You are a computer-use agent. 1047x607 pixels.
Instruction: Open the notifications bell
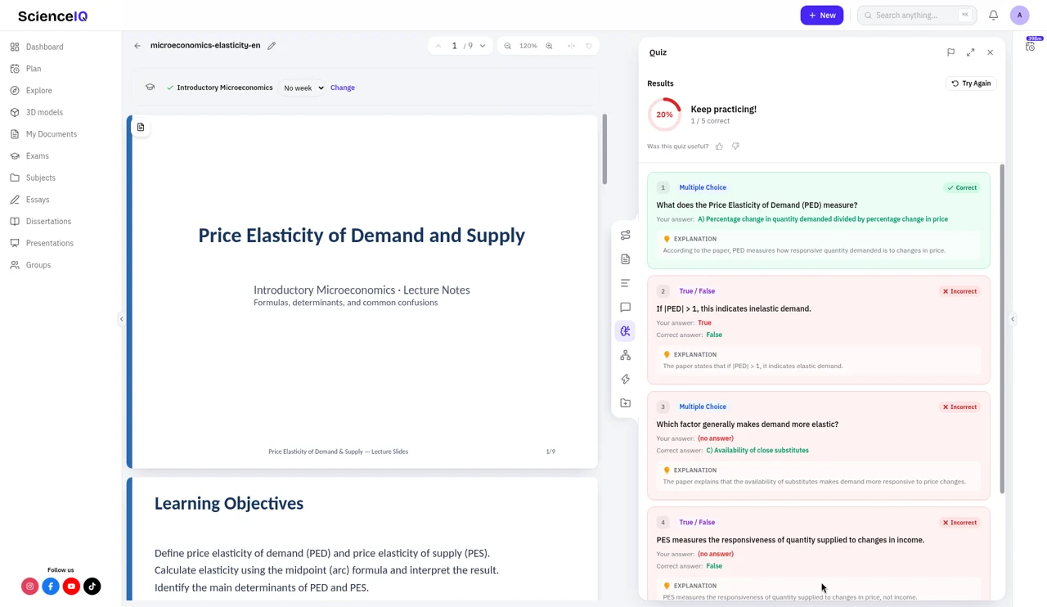click(993, 16)
